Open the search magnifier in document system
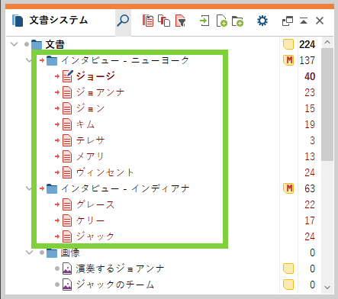This screenshot has width=338, height=299. coord(123,21)
